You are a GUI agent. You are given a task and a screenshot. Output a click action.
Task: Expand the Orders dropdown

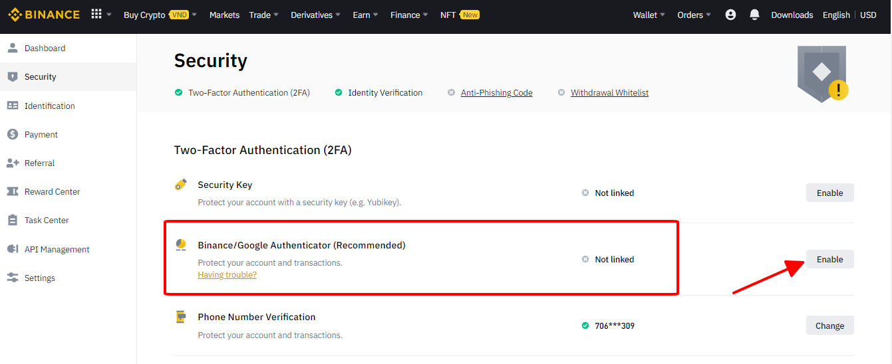(x=694, y=15)
